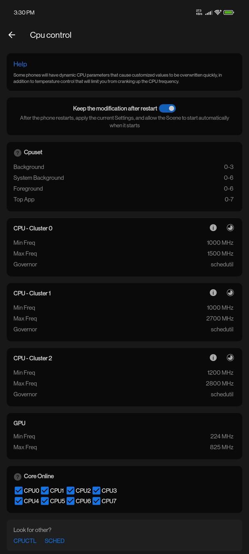Uncheck the CPU0 core checkbox
This screenshot has width=249, height=554.
[x=18, y=490]
